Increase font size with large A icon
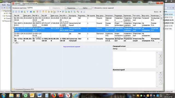The width and height of the screenshot is (175, 98). (x=81, y=12)
